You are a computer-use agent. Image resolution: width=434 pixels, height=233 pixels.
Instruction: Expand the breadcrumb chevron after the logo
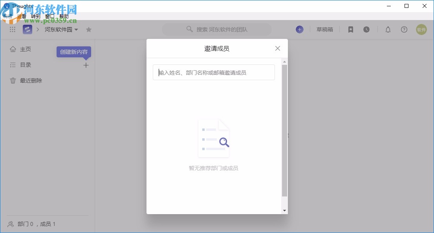(37, 29)
